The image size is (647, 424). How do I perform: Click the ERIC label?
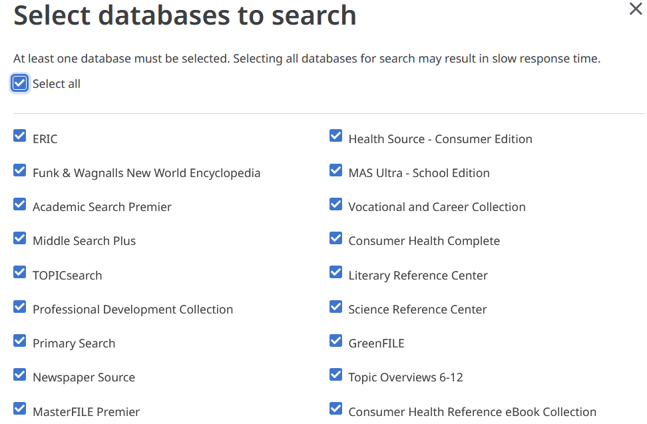pos(45,139)
